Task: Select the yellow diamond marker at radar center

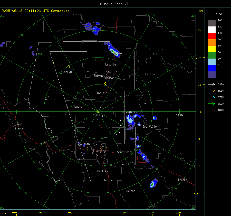Action: tap(98, 112)
